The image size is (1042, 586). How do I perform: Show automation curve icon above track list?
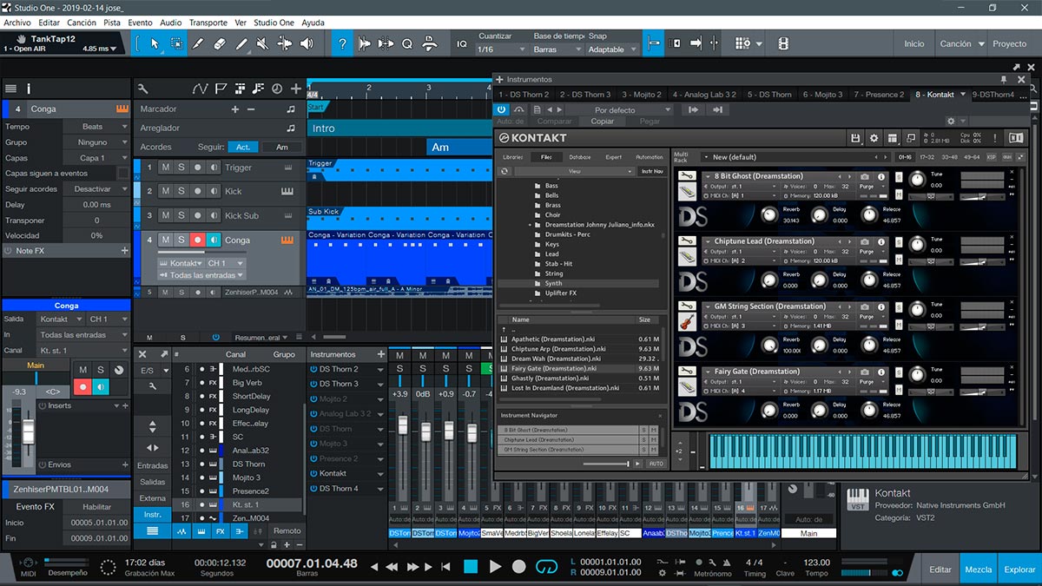click(201, 89)
